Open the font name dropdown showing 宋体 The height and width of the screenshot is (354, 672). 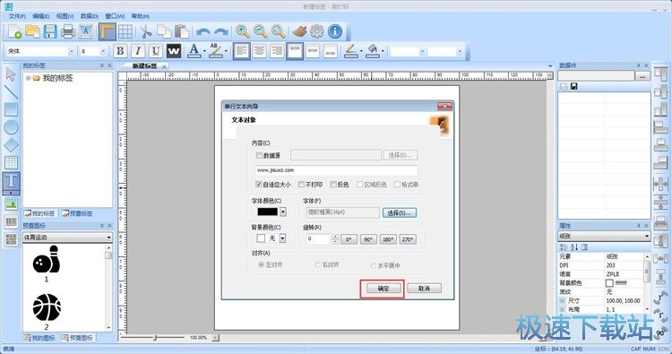[72, 51]
